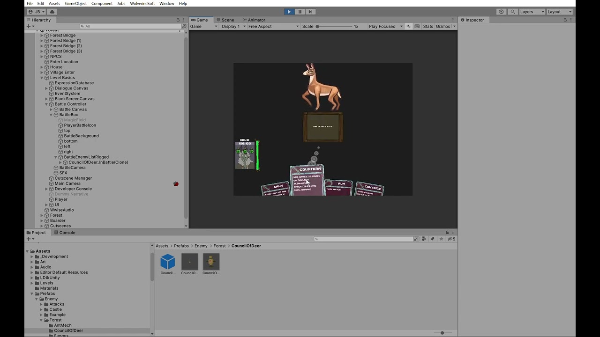This screenshot has width=600, height=337.
Task: Open the JB account dropdown
Action: 36,12
